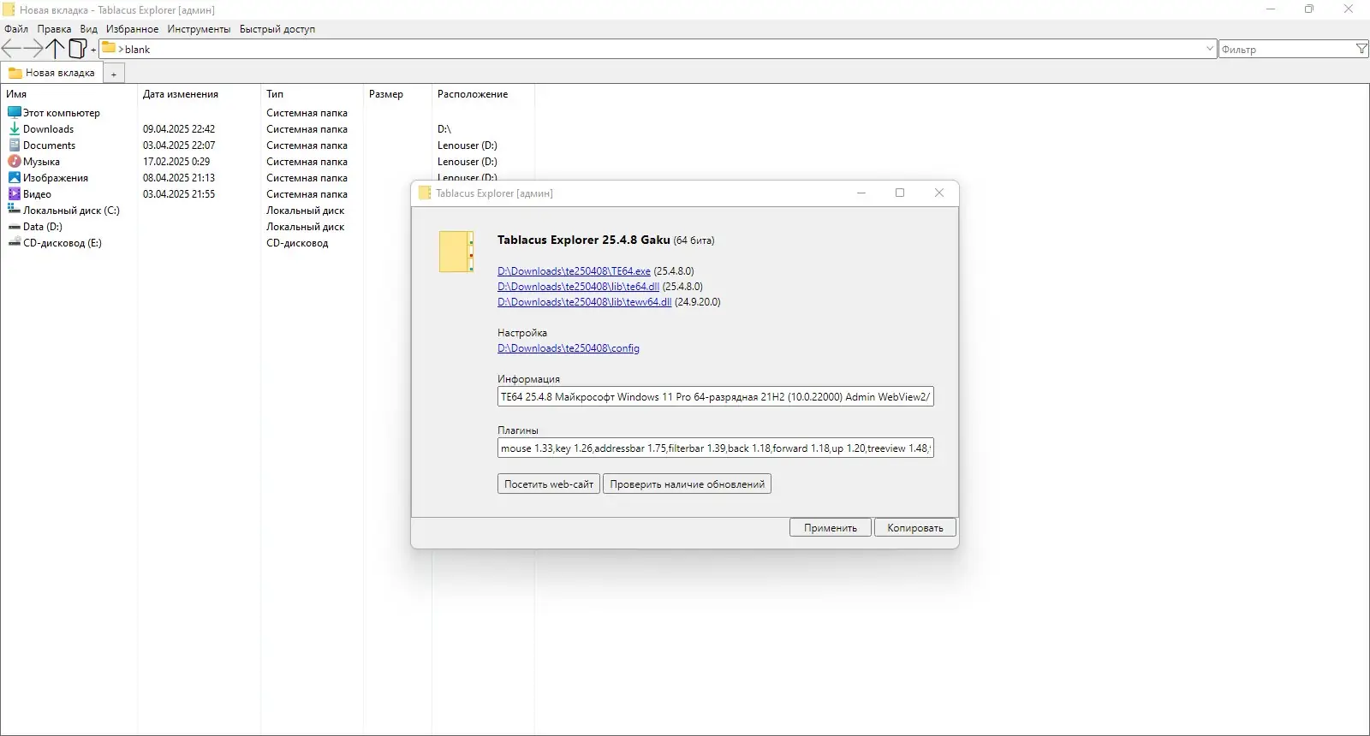
Task: Click Посетить web-сайт button
Action: 549,484
